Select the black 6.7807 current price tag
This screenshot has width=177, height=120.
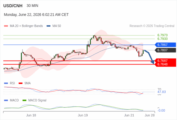point(165,50)
